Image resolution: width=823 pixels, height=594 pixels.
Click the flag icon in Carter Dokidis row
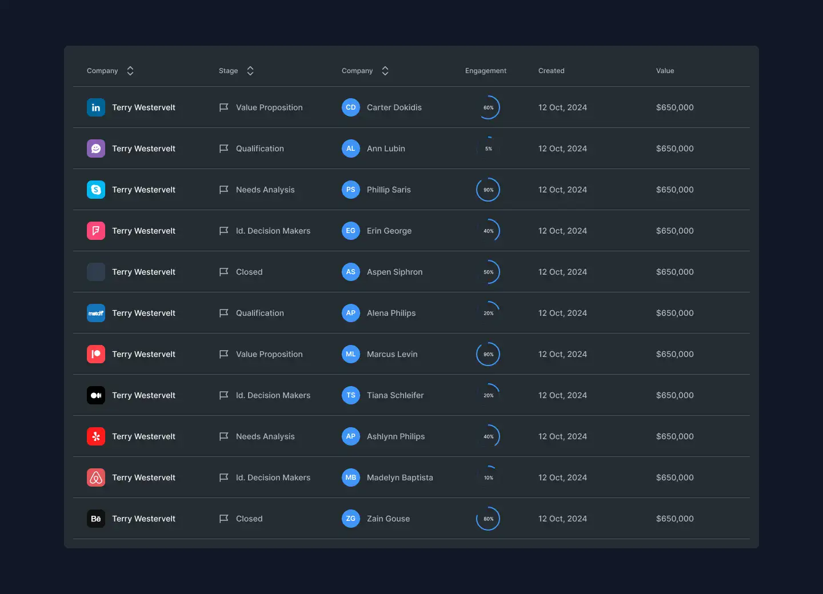[224, 107]
